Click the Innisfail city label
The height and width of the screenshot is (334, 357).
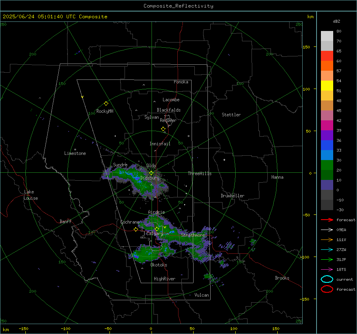click(160, 144)
